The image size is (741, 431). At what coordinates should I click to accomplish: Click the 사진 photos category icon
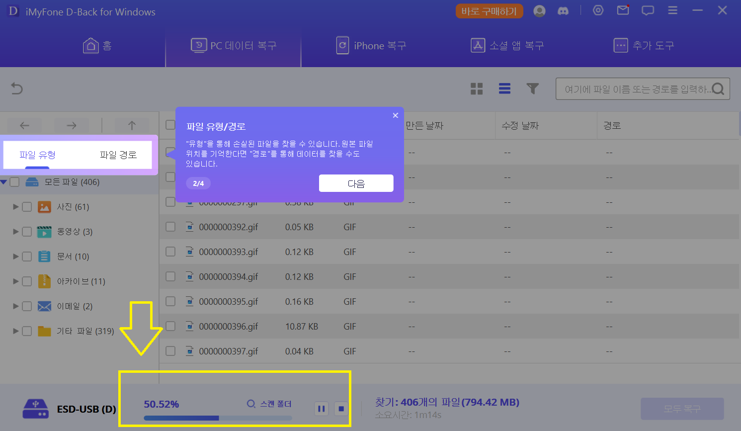pyautogui.click(x=44, y=207)
